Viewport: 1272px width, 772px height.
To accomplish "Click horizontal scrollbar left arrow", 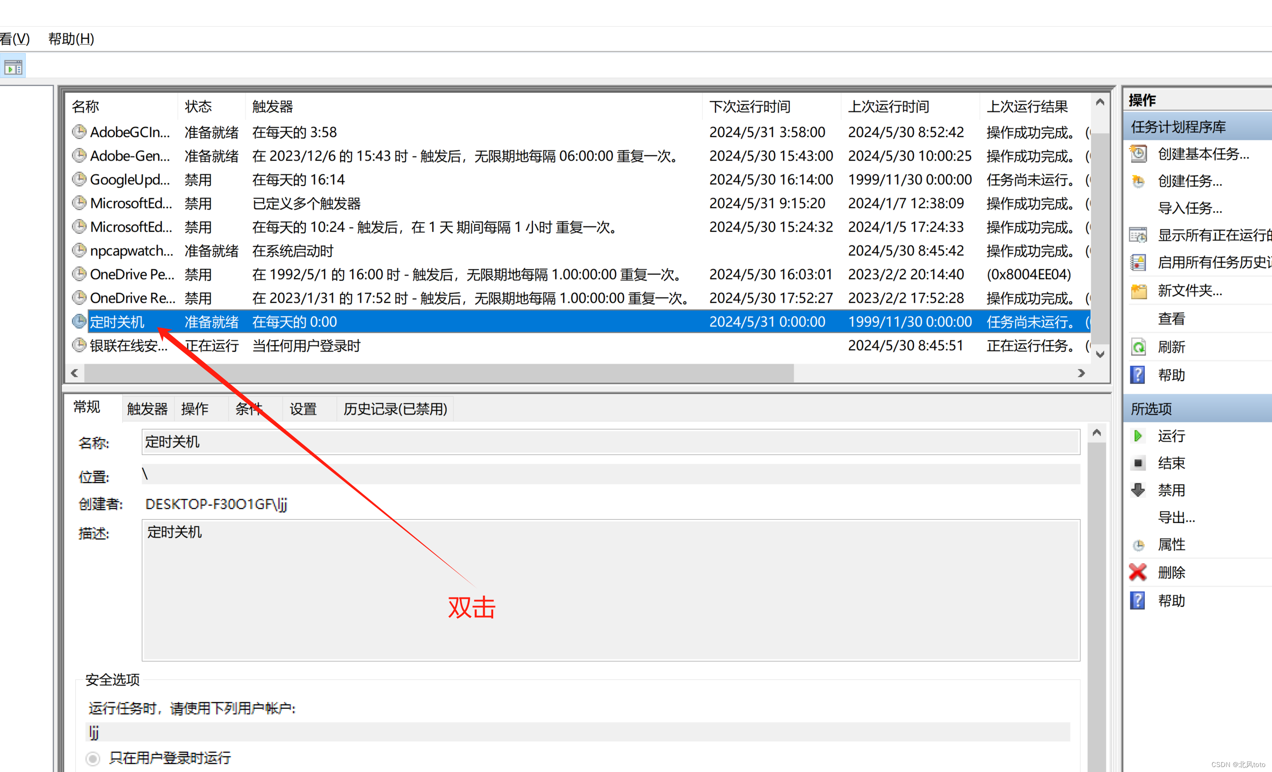I will point(74,373).
